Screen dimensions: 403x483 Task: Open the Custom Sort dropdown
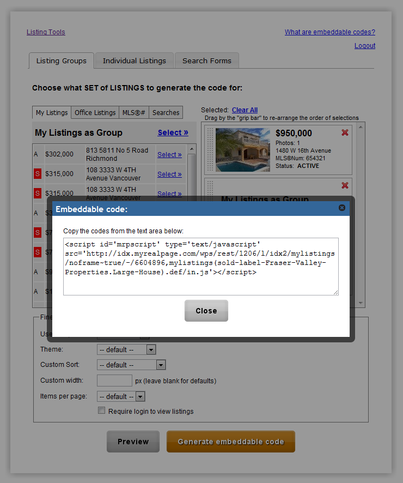coord(131,365)
